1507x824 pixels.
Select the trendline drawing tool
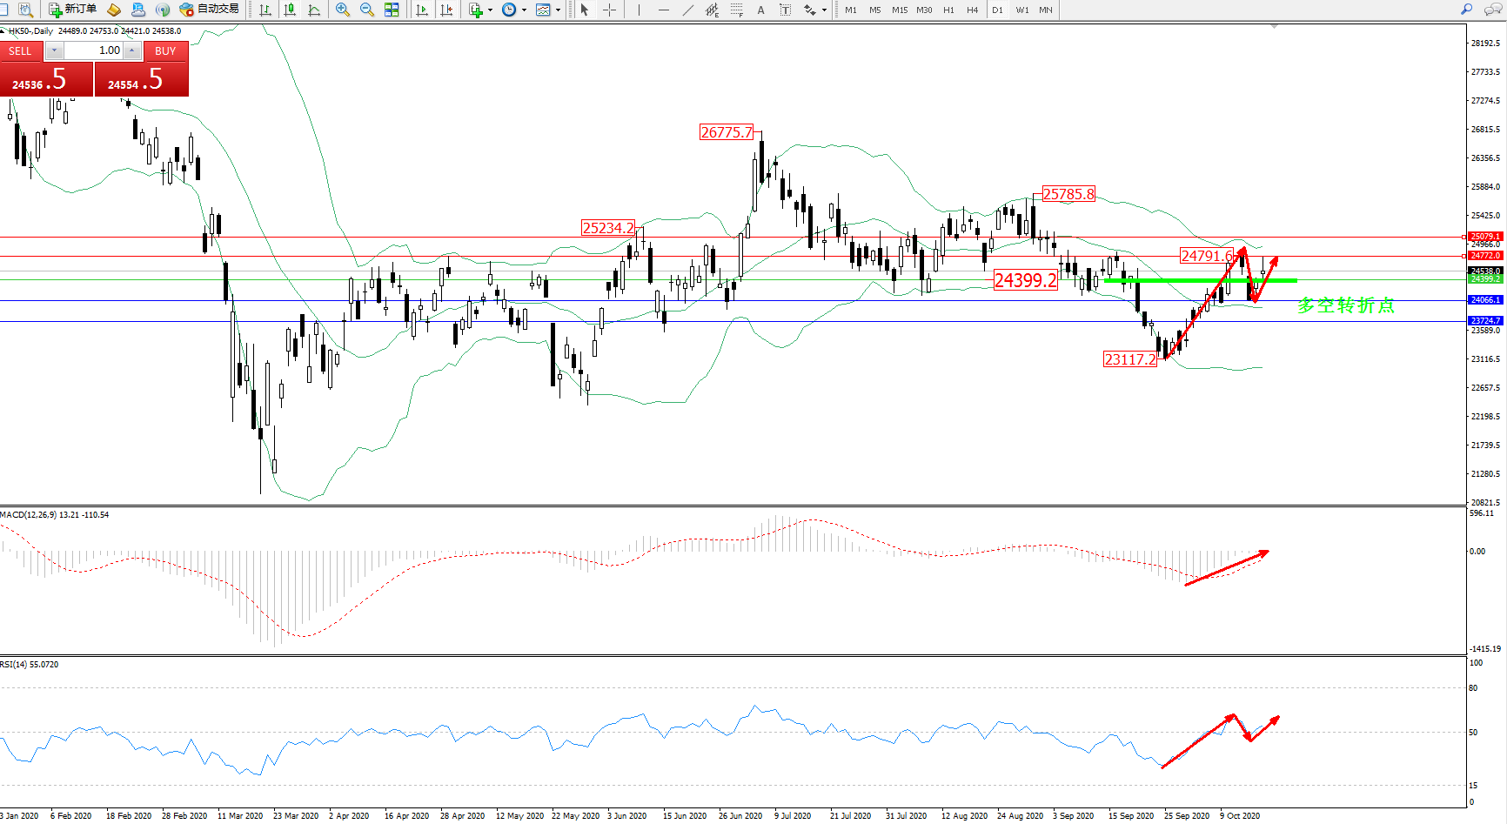688,10
